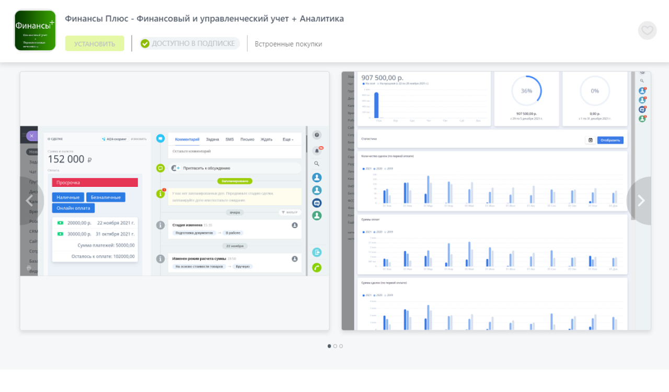The image size is (669, 392).
Task: Click the Финансы+ green app logo
Action: [x=35, y=31]
